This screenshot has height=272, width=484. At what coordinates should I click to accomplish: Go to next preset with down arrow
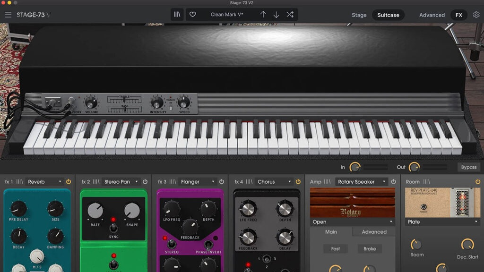pyautogui.click(x=276, y=15)
